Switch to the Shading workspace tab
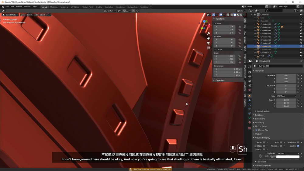The height and width of the screenshot is (171, 304). tap(99, 7)
